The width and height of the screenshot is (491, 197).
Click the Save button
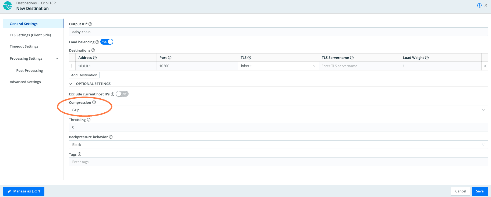click(479, 191)
